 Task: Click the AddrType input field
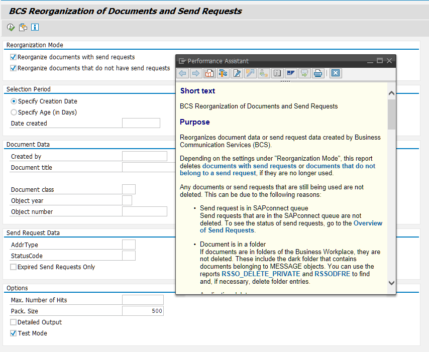[129, 245]
